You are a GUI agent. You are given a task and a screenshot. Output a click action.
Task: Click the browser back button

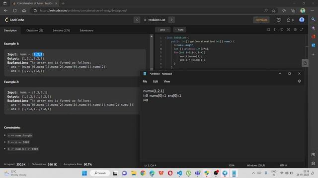pos(5,10)
